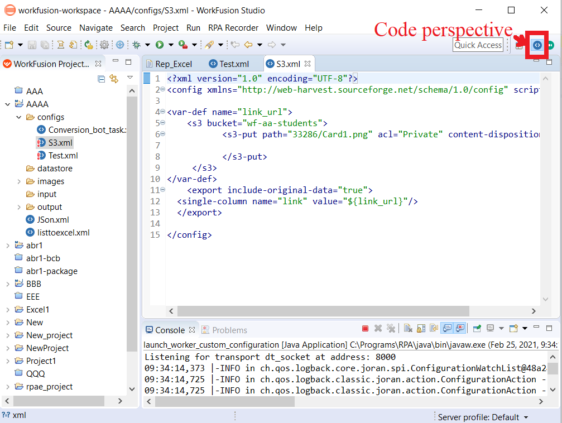Viewport: 562px width, 423px height.
Task: Toggle fold marker on line 4
Action: tap(162, 112)
